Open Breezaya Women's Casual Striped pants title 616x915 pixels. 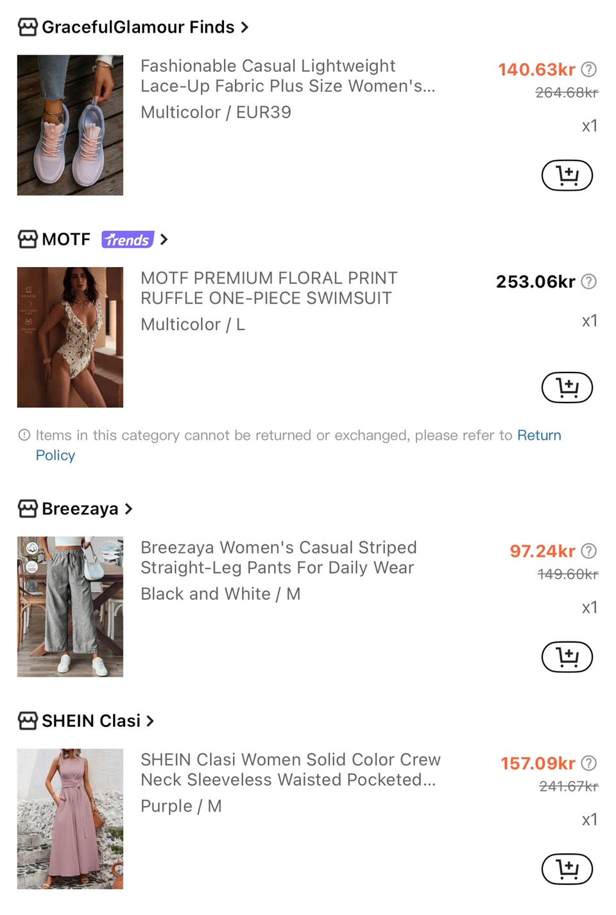[278, 557]
